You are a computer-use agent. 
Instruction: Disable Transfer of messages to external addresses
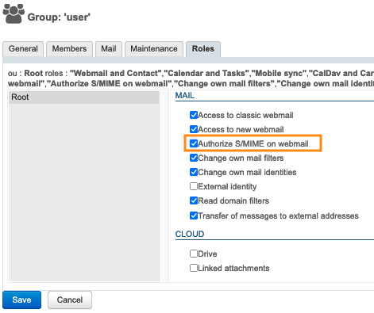pos(194,216)
